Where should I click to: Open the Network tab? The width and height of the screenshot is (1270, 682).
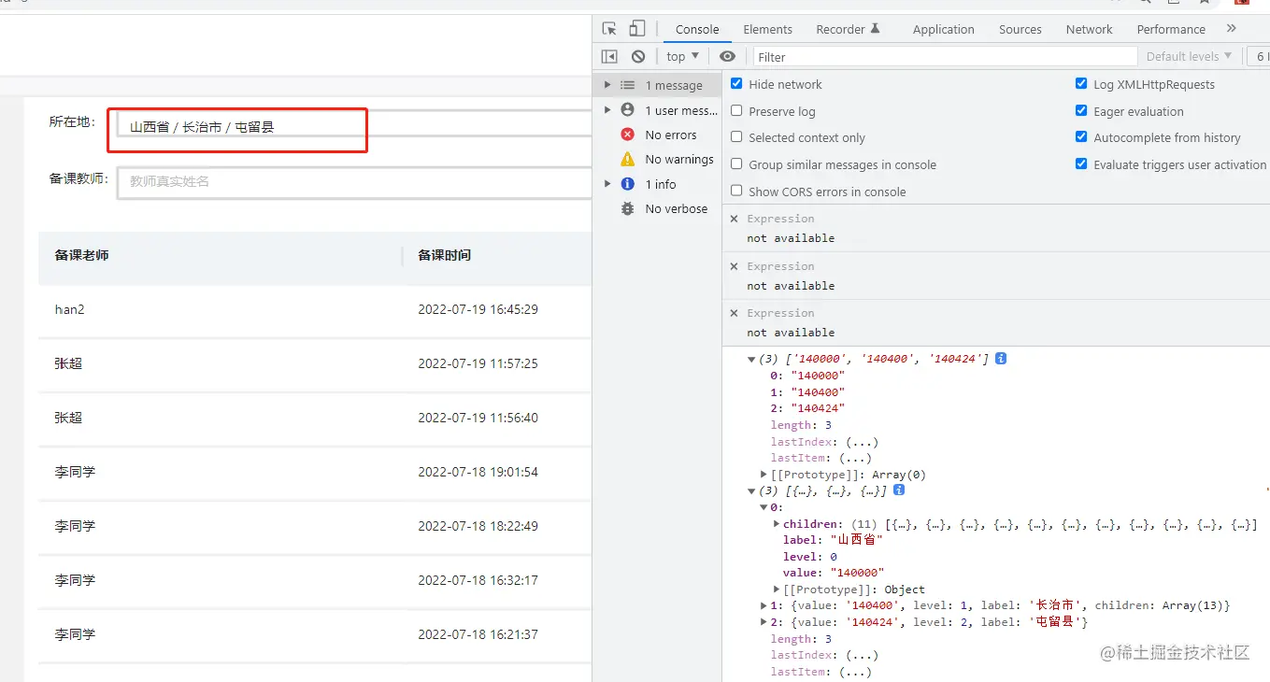[x=1089, y=29]
